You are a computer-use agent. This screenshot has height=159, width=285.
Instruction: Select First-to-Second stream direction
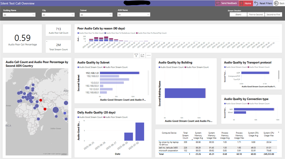255,15
